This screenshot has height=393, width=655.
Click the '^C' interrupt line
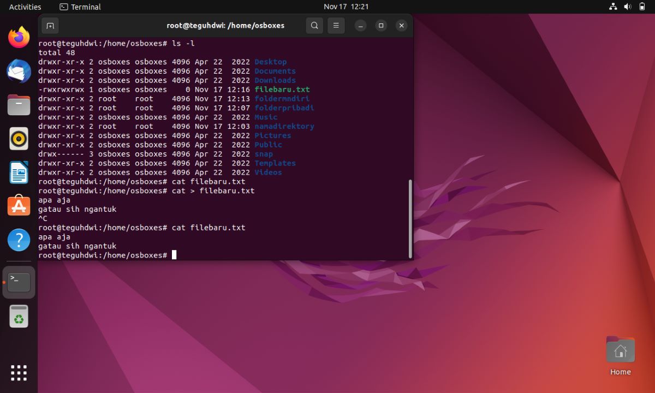43,218
